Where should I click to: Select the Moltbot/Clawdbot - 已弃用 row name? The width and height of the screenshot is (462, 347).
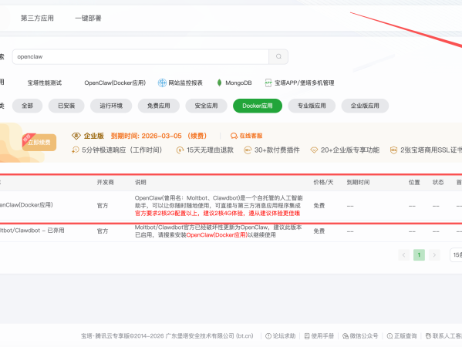(x=32, y=231)
